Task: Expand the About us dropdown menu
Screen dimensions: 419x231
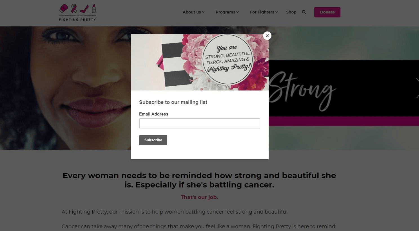Action: point(193,12)
